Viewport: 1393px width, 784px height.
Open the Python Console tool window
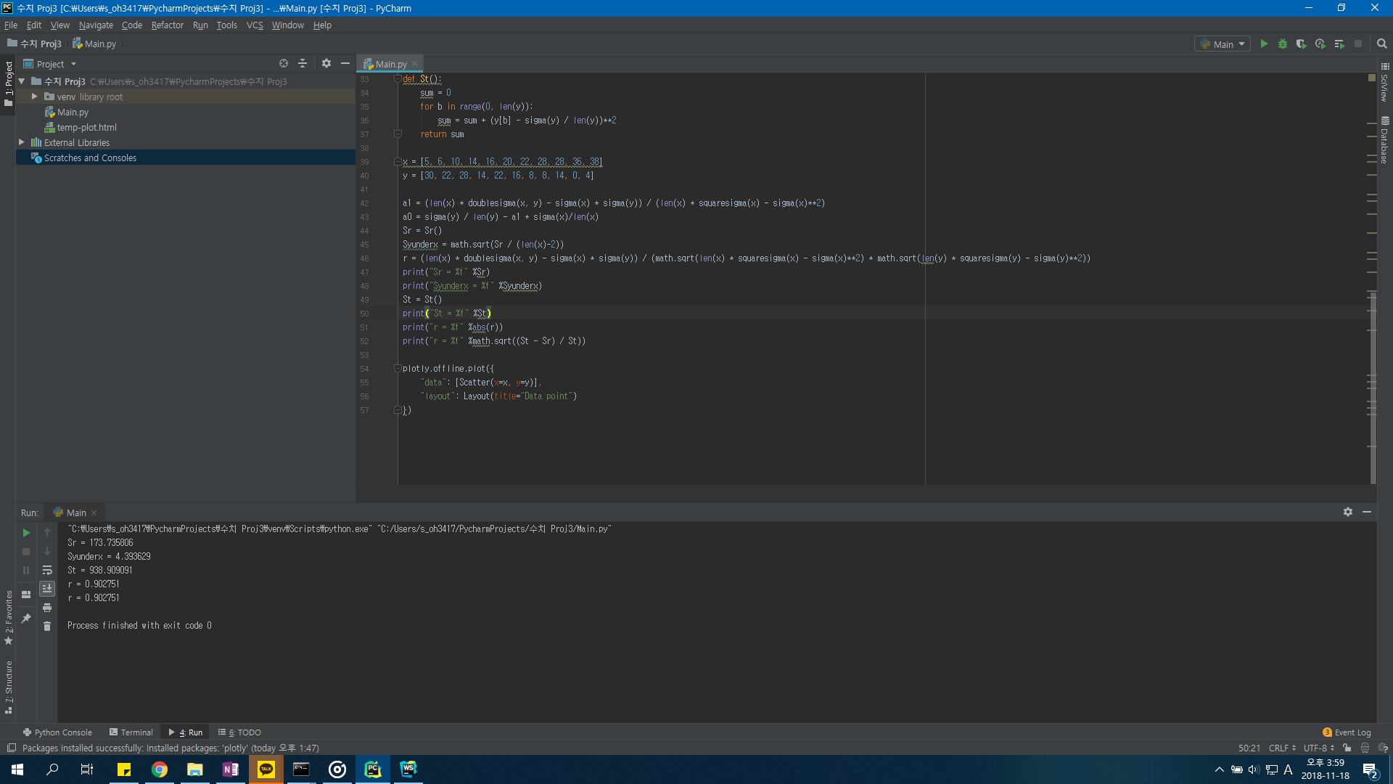pyautogui.click(x=57, y=732)
